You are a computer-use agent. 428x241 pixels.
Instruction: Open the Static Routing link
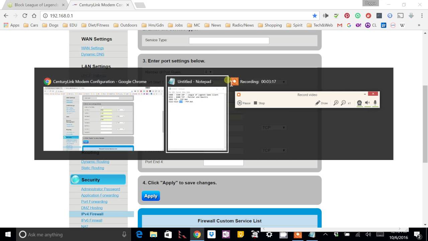(x=93, y=168)
